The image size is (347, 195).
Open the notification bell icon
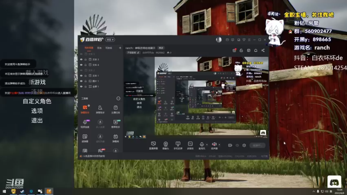click(255, 50)
